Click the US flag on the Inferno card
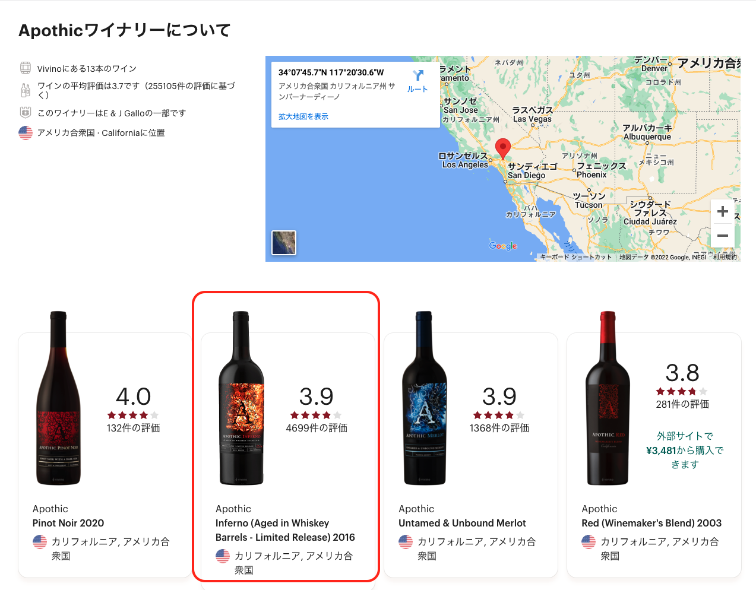The image size is (756, 590). [x=223, y=556]
